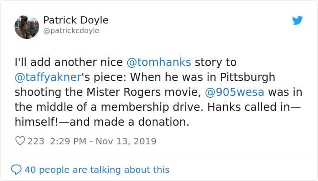
Task: Open "40 people are talking about this"
Action: [x=97, y=170]
